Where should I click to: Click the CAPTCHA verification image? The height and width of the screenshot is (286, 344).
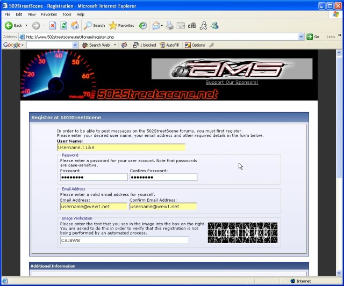coord(242,233)
